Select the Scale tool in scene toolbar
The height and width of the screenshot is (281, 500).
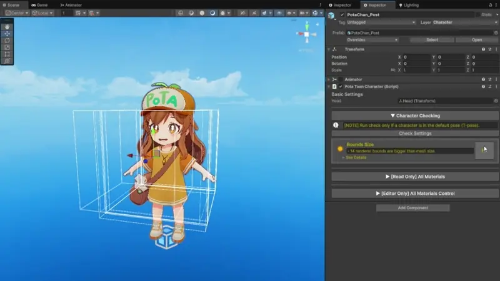point(7,47)
